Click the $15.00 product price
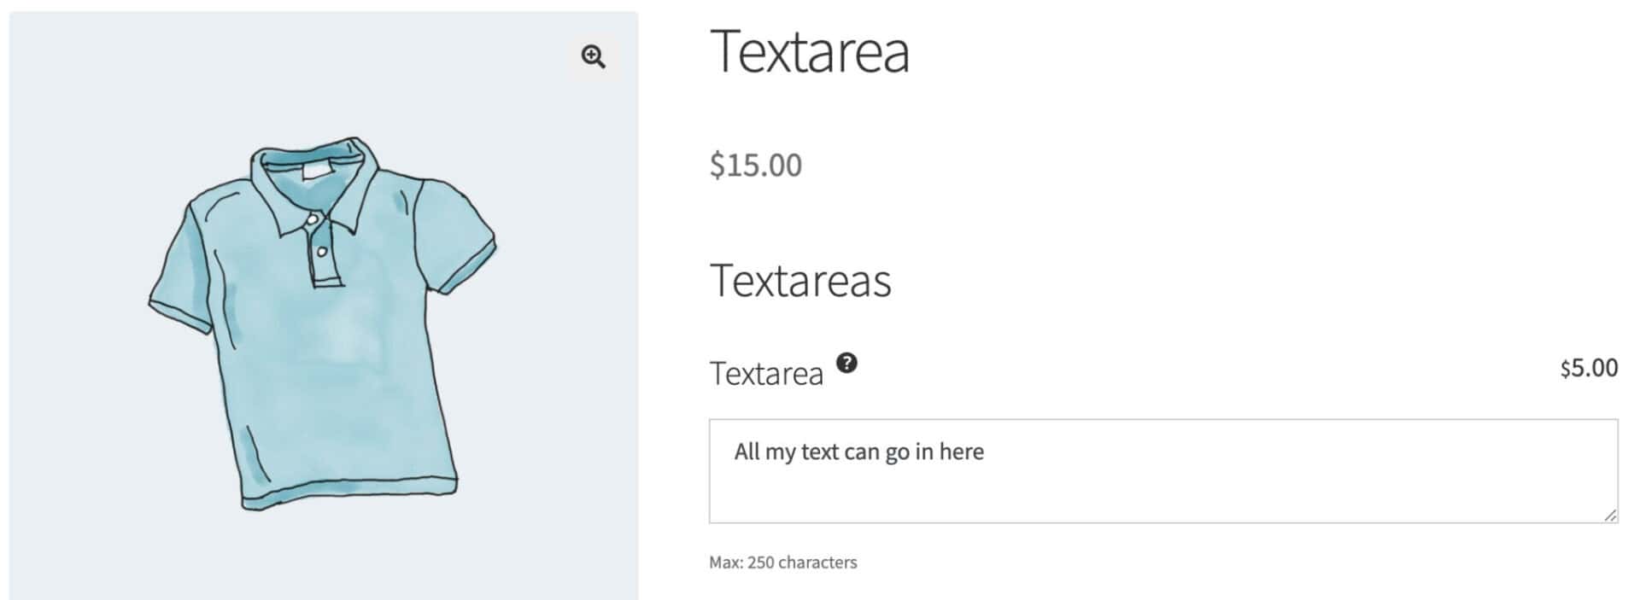Image resolution: width=1640 pixels, height=600 pixels. [755, 166]
